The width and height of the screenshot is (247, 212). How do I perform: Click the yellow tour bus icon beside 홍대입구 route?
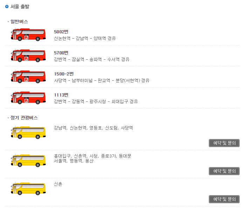click(x=28, y=161)
